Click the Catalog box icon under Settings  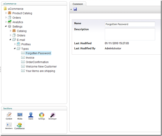(14, 31)
